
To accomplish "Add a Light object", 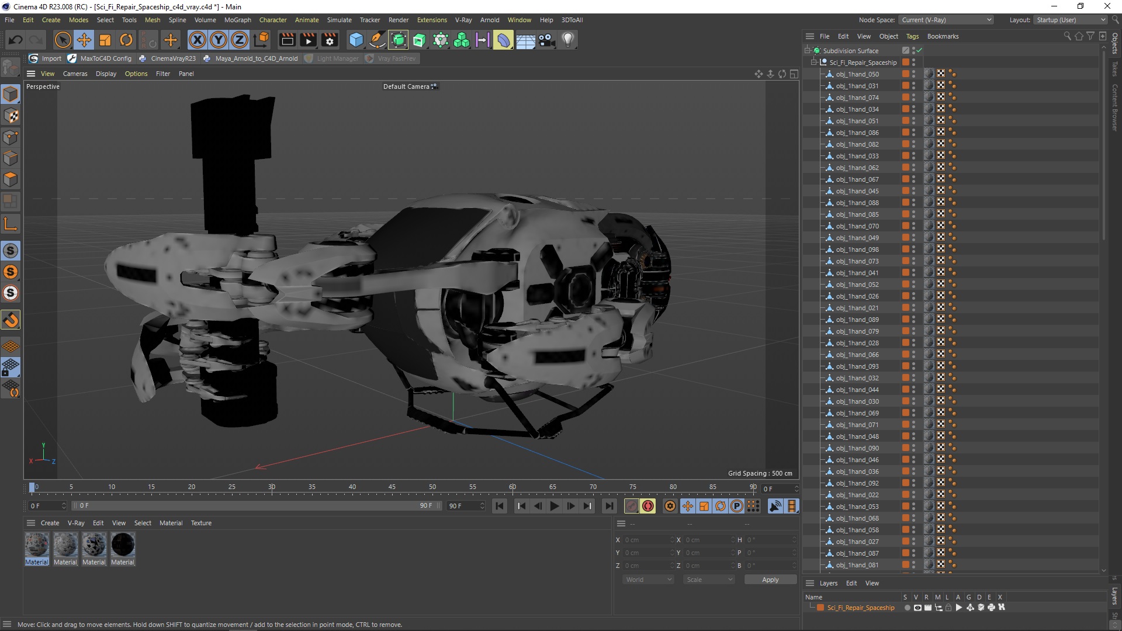I will [567, 40].
